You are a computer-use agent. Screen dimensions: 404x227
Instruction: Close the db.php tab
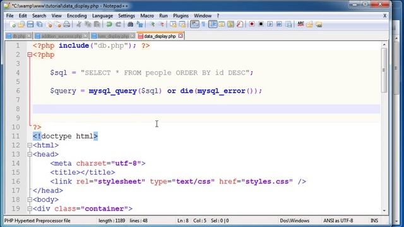pos(29,36)
